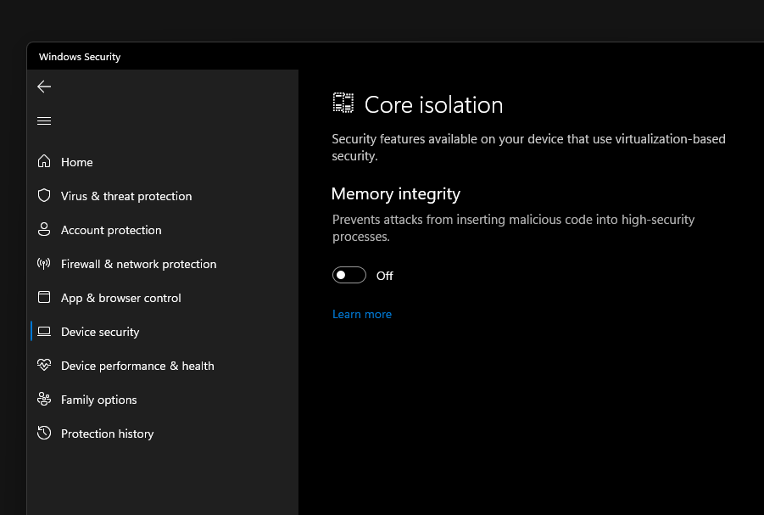The image size is (764, 515).
Task: Click the Protection history clock icon
Action: (44, 434)
